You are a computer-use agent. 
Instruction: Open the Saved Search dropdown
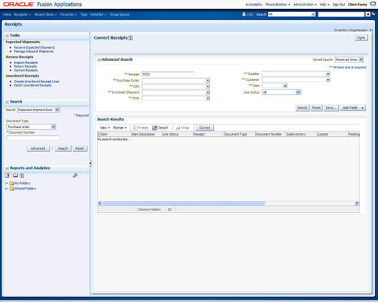tap(360, 60)
